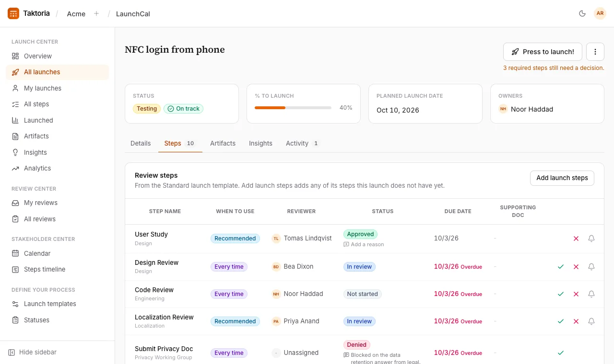614x364 pixels.
Task: Switch to the Activity tab
Action: 303,143
